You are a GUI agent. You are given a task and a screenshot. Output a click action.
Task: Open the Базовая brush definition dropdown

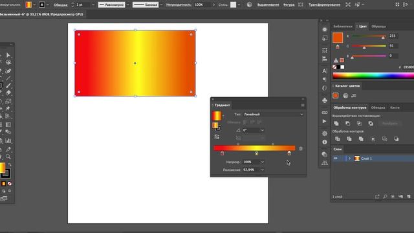tap(161, 5)
